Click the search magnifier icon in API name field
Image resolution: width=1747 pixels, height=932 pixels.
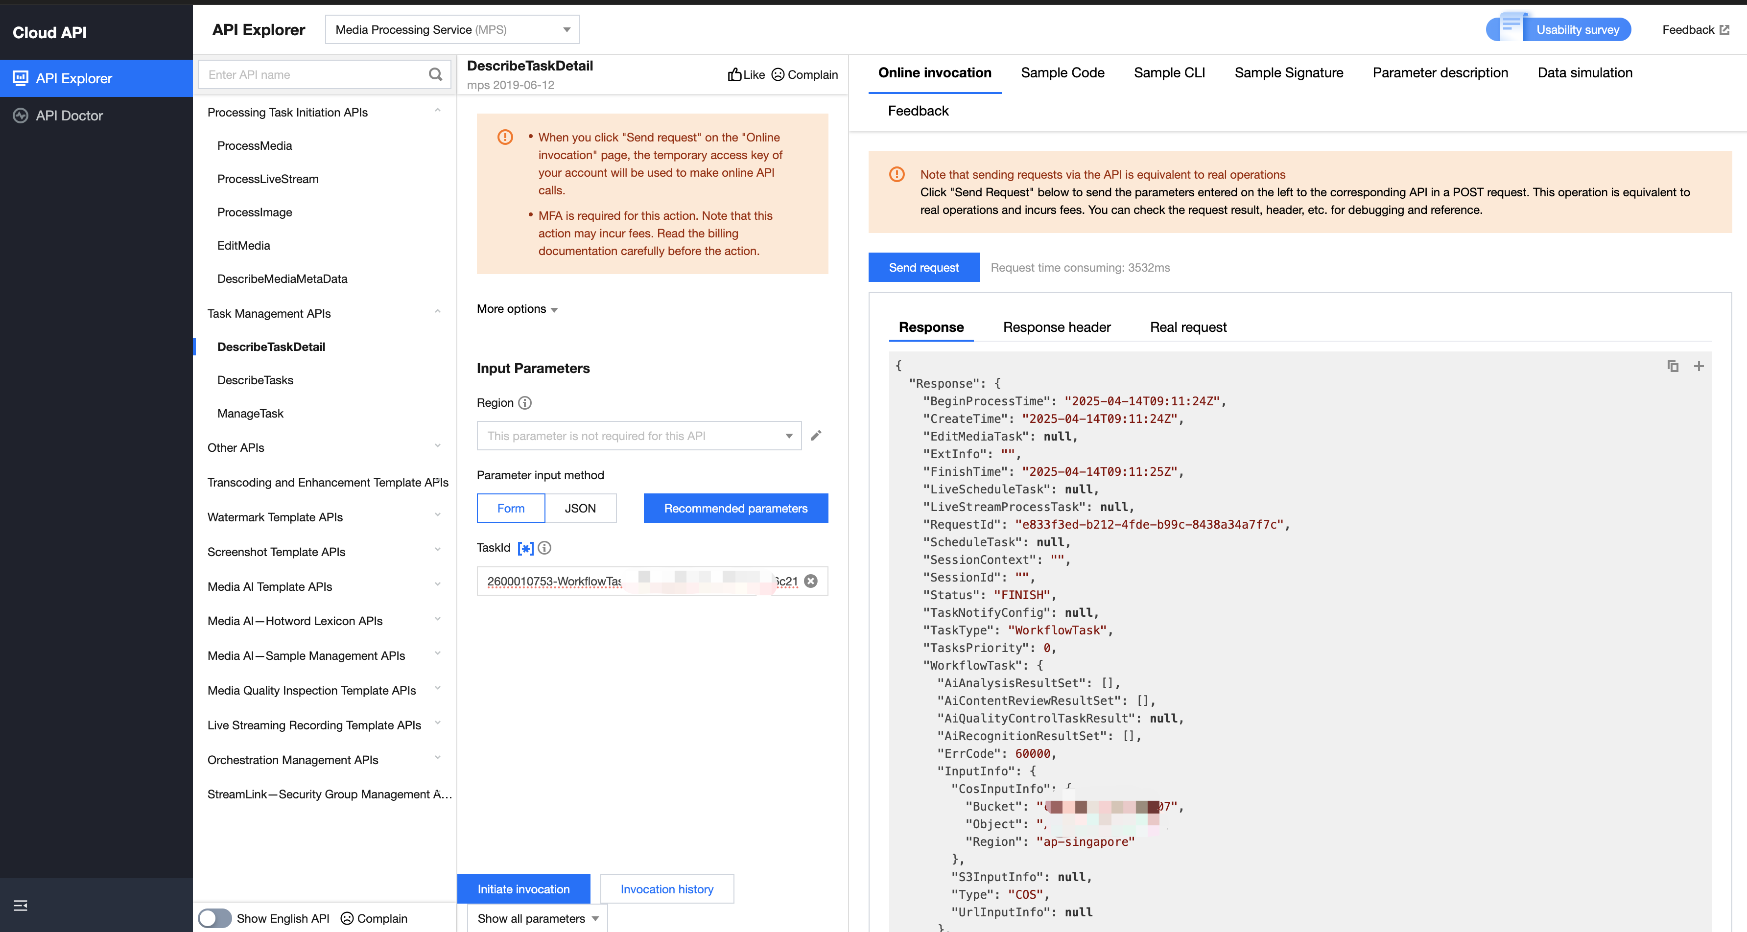point(435,74)
